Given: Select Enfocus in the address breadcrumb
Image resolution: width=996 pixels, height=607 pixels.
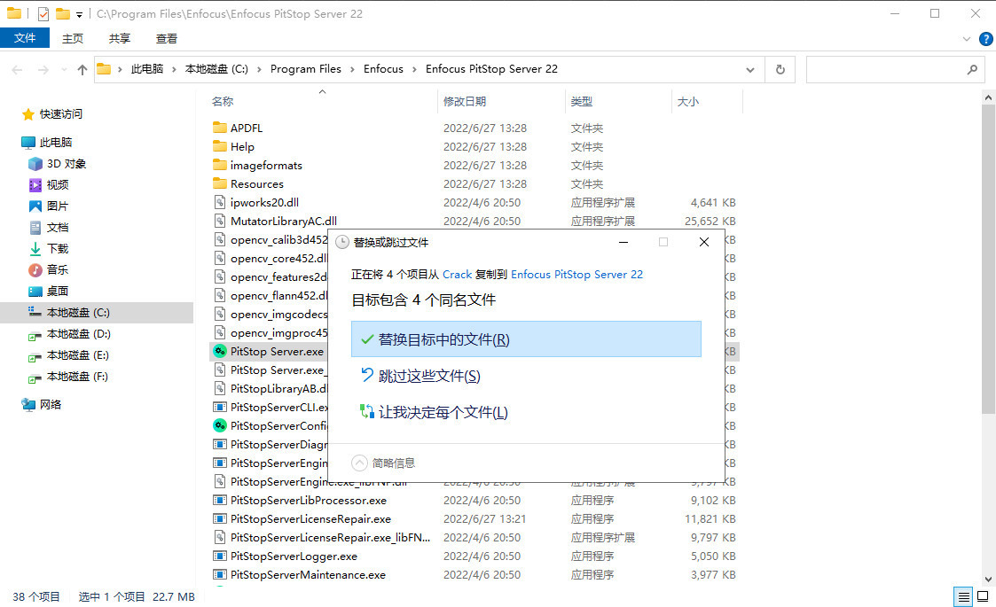Looking at the screenshot, I should [383, 69].
